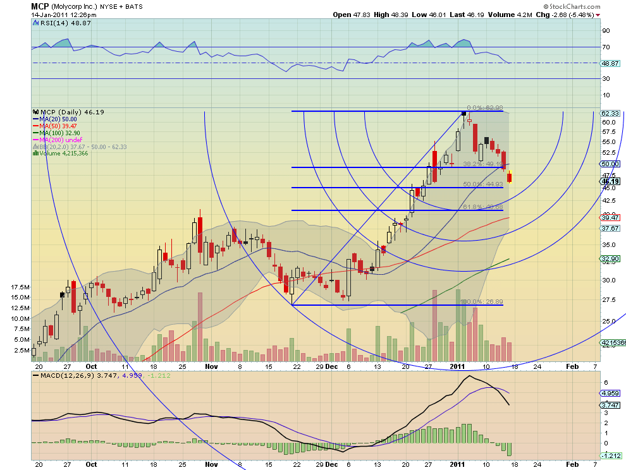Click the 30 level on RSI scale
626x470 pixels.
coord(606,78)
